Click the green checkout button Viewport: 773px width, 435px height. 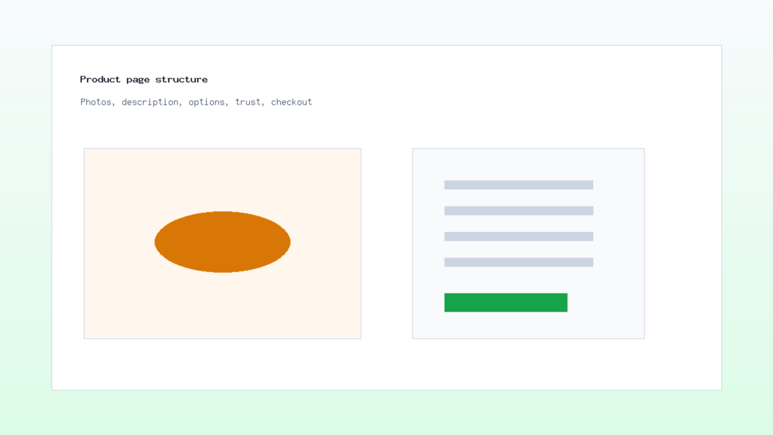pos(506,303)
